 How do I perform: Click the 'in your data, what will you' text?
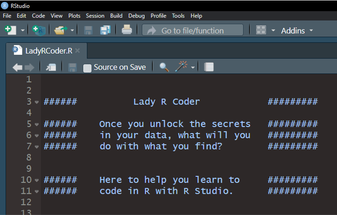175,135
